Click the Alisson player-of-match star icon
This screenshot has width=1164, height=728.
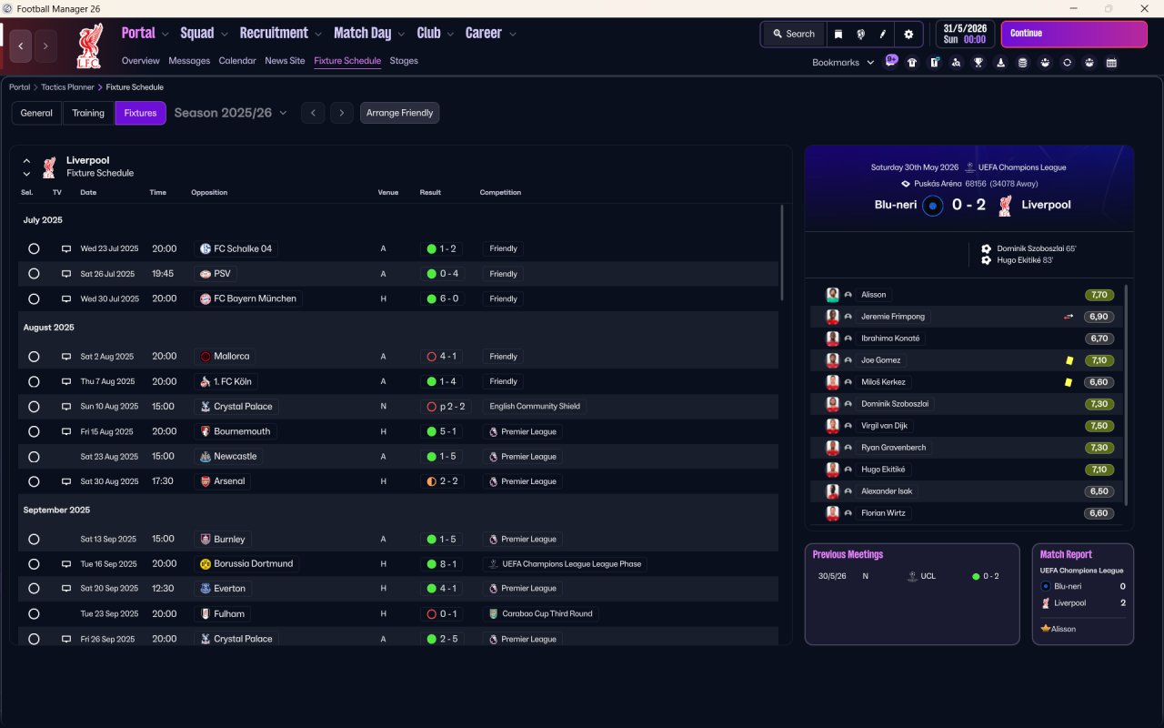coord(1046,629)
